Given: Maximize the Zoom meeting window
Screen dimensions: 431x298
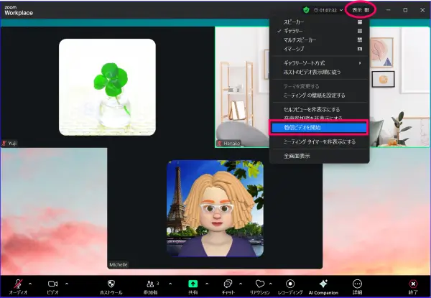Looking at the screenshot, I should tap(405, 10).
